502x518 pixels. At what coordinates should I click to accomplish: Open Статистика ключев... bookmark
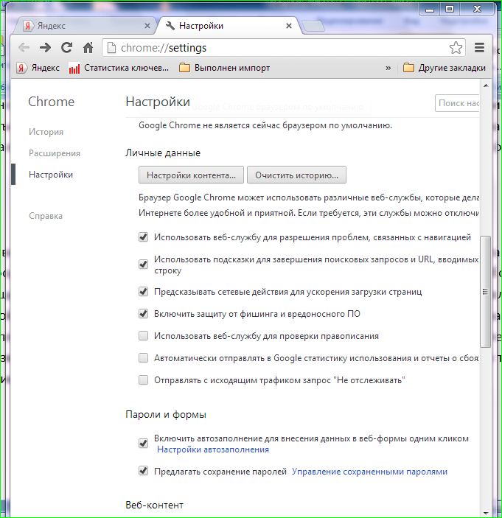pos(119,68)
